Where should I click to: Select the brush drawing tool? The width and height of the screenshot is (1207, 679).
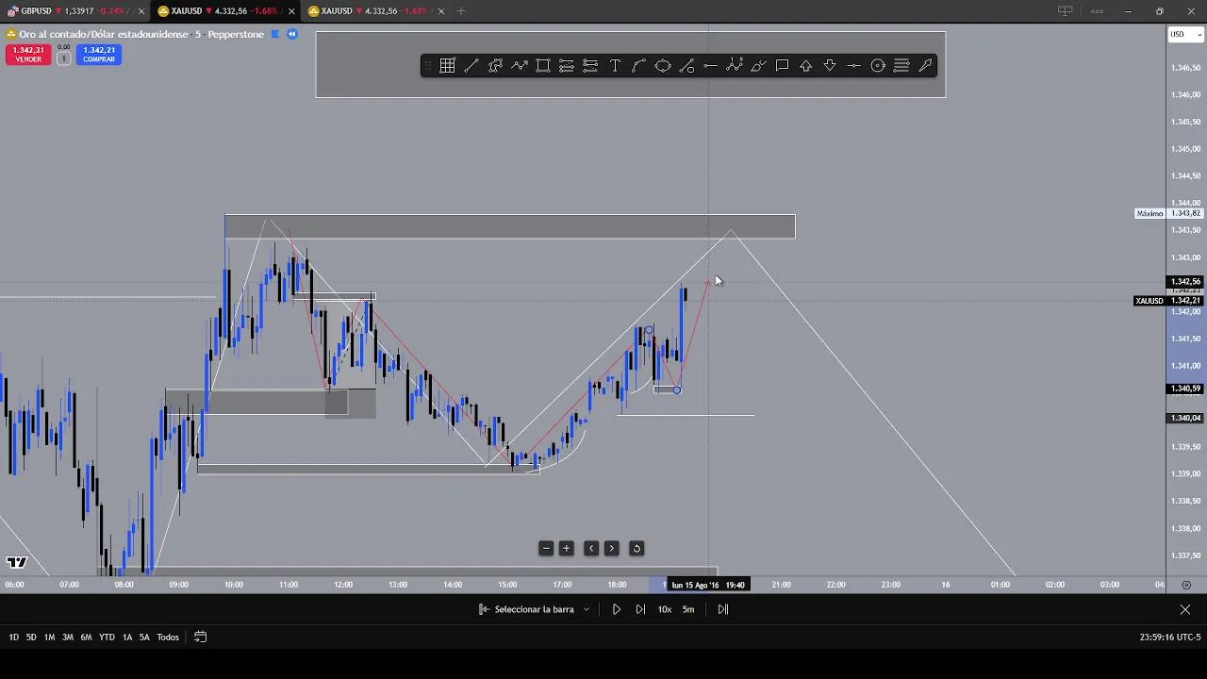(758, 66)
